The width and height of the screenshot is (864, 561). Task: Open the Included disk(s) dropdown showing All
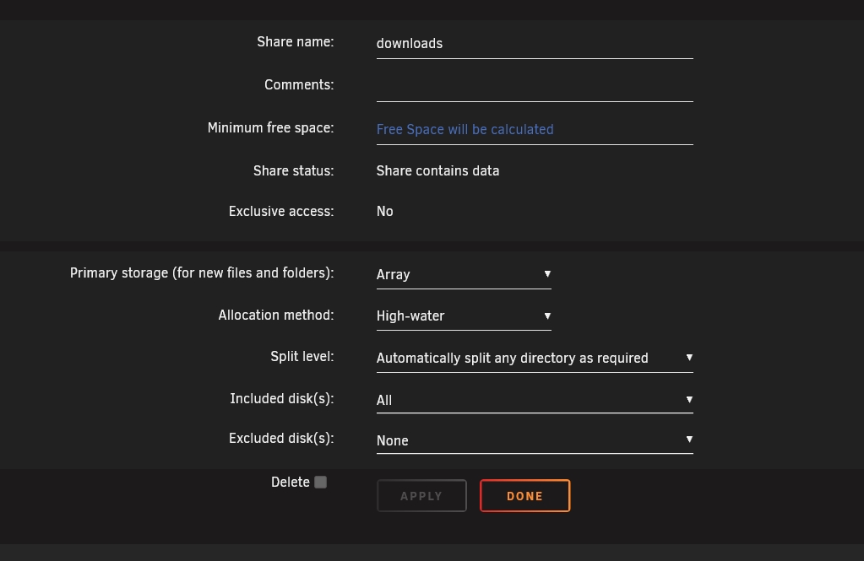tap(534, 400)
